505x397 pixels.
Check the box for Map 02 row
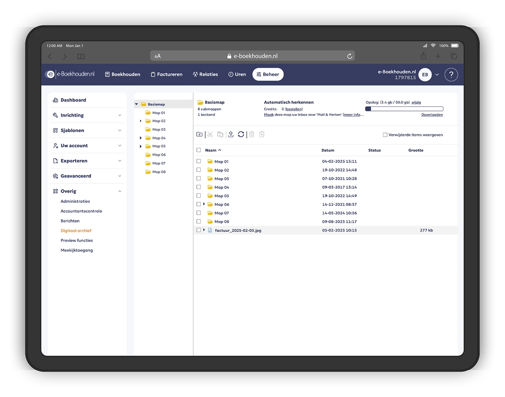(199, 170)
